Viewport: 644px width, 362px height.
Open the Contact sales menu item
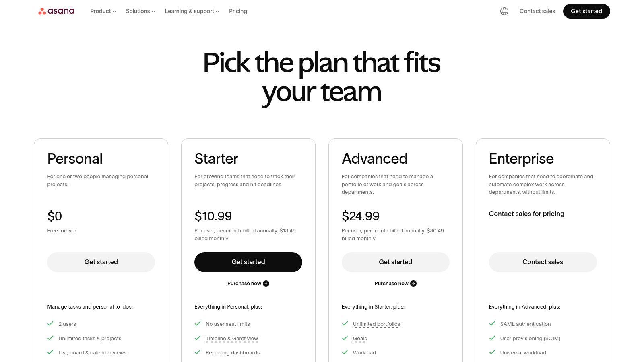[x=537, y=11]
